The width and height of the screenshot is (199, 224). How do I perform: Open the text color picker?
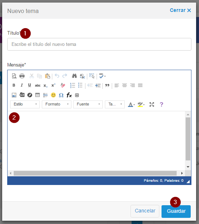tap(131, 104)
